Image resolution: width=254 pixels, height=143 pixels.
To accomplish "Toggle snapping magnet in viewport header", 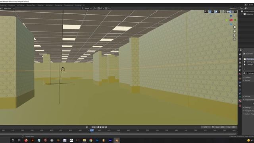I will (x=98, y=8).
